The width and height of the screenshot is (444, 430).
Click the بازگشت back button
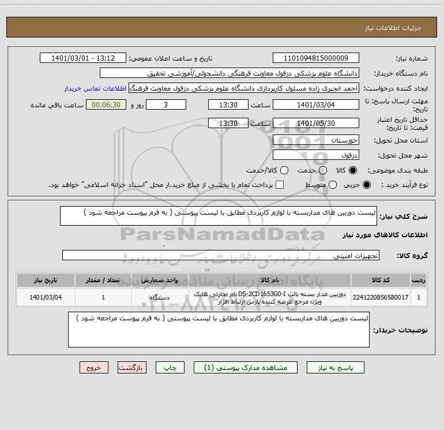132,368
